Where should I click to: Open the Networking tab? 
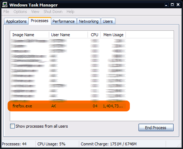89,21
